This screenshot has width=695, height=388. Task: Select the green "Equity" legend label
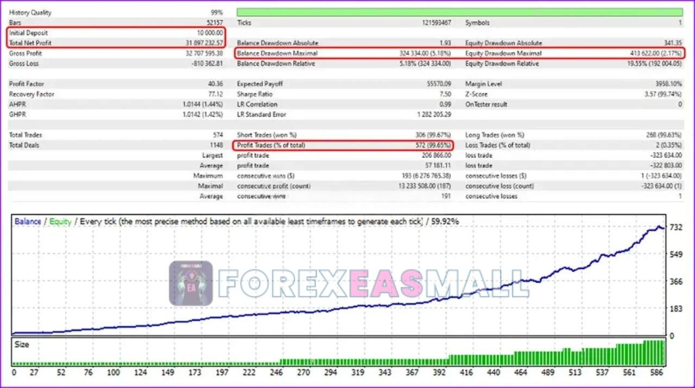tap(60, 222)
